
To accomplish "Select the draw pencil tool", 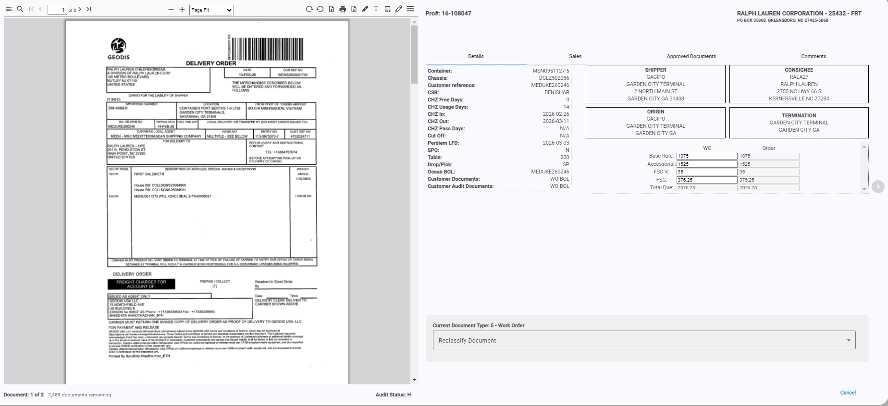I will (398, 9).
